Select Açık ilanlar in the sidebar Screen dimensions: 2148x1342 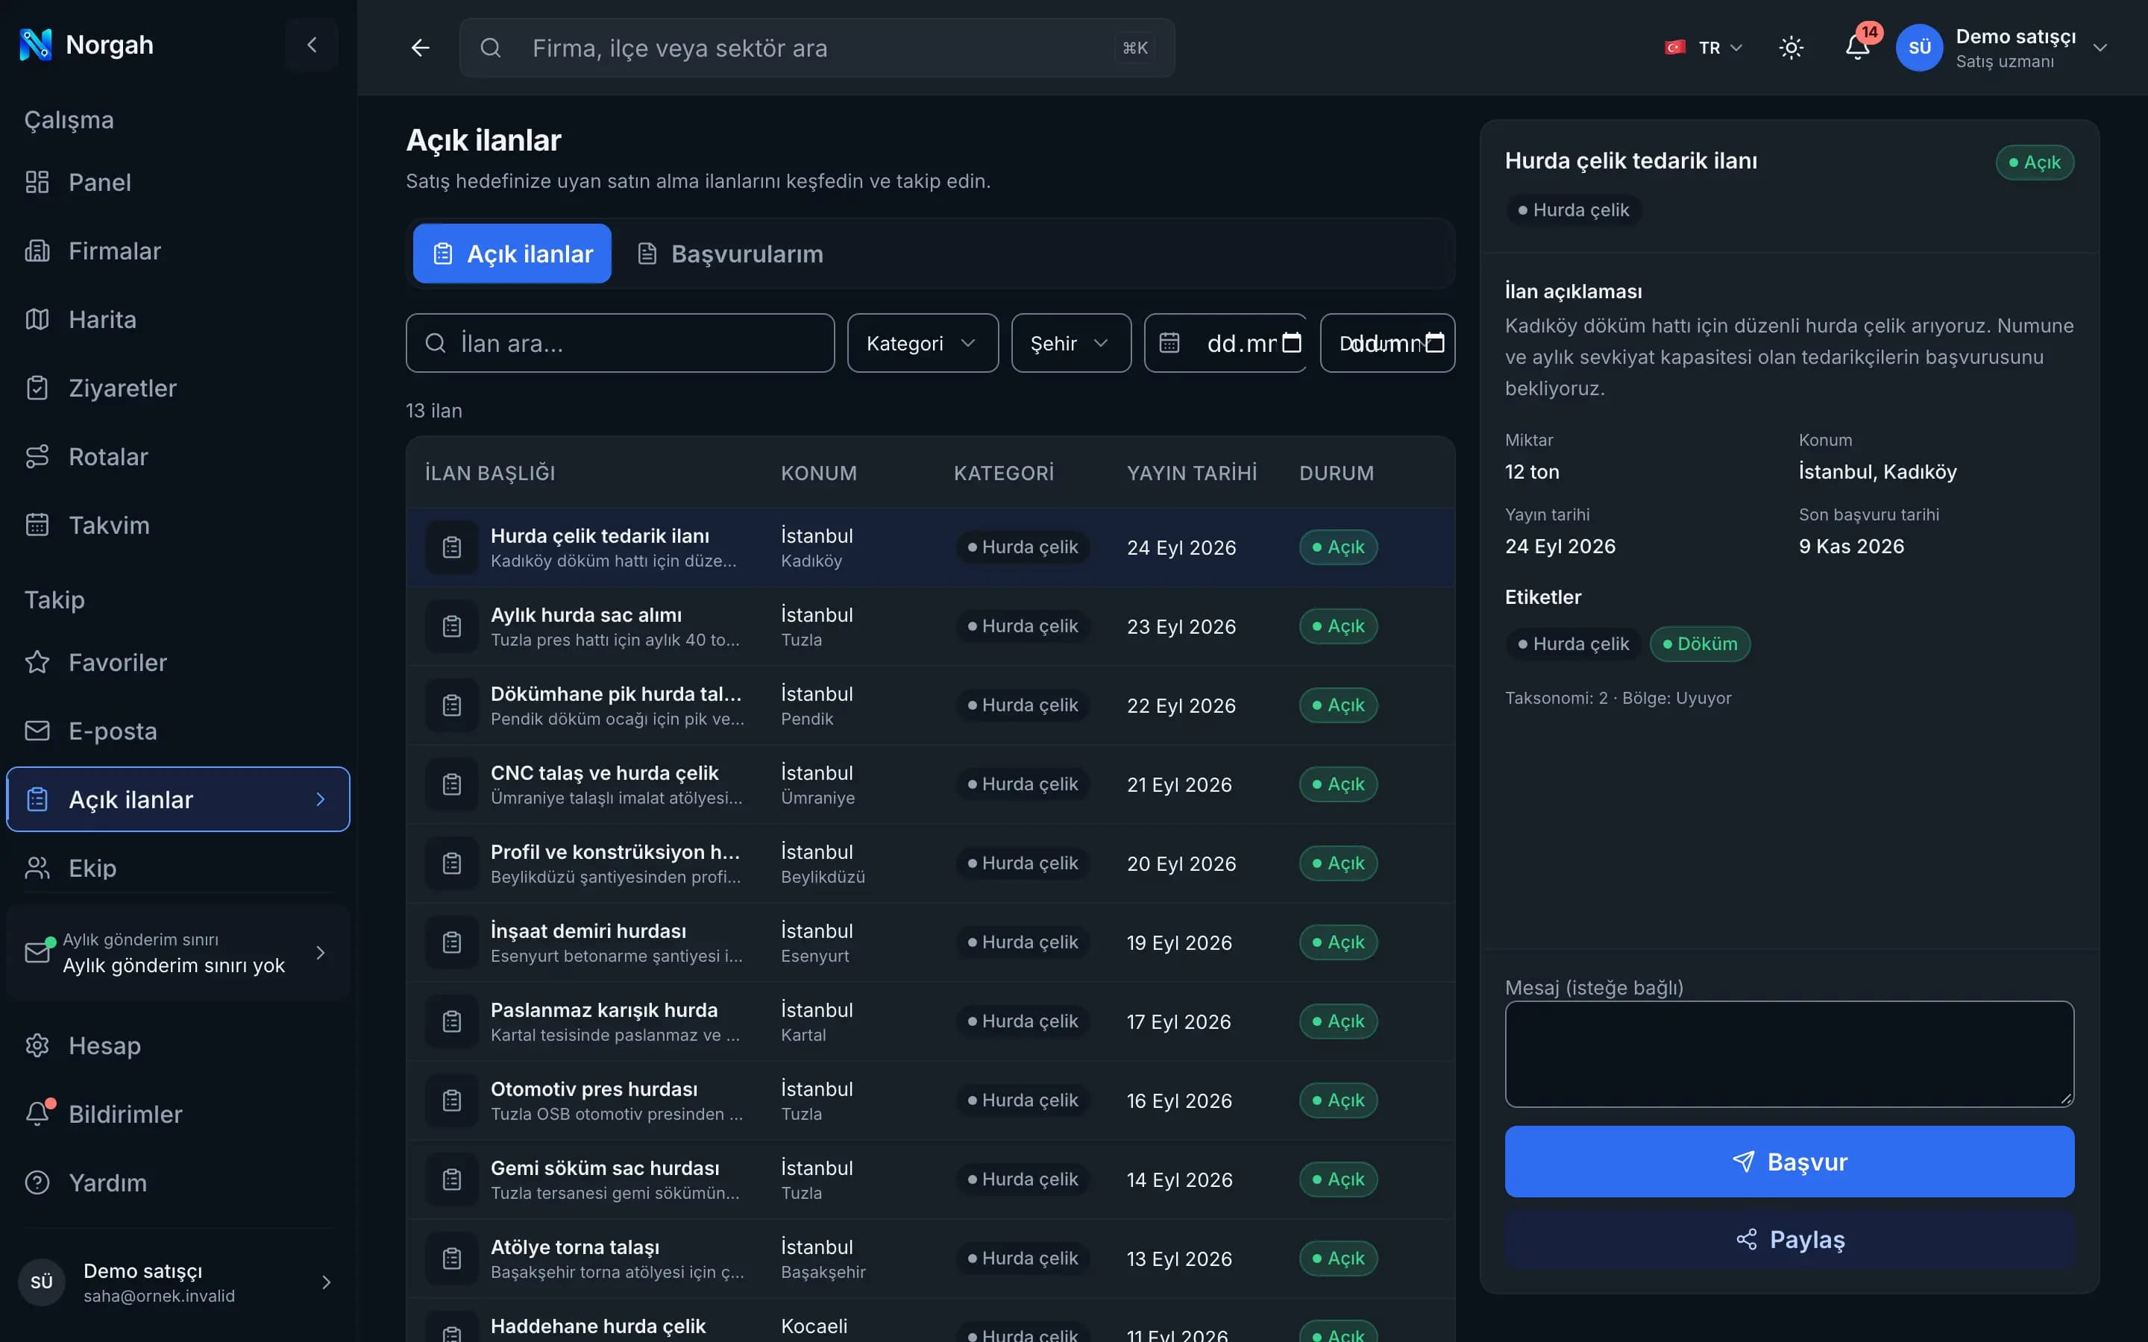point(178,798)
